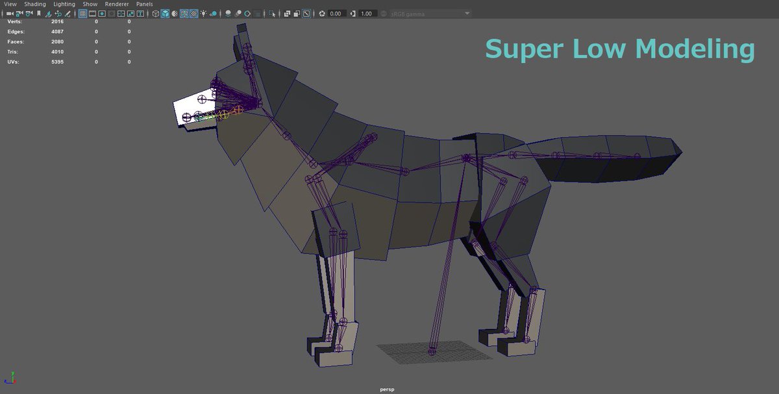The width and height of the screenshot is (779, 394).
Task: Toggle the Film Gate display
Action: pos(92,14)
